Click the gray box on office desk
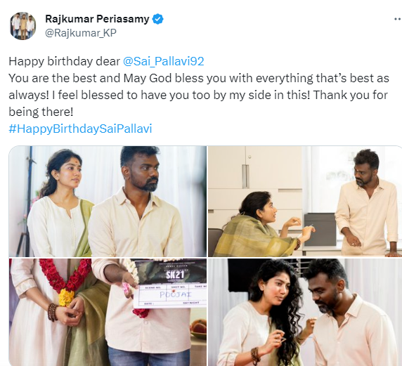The width and height of the screenshot is (402, 366). (x=320, y=229)
